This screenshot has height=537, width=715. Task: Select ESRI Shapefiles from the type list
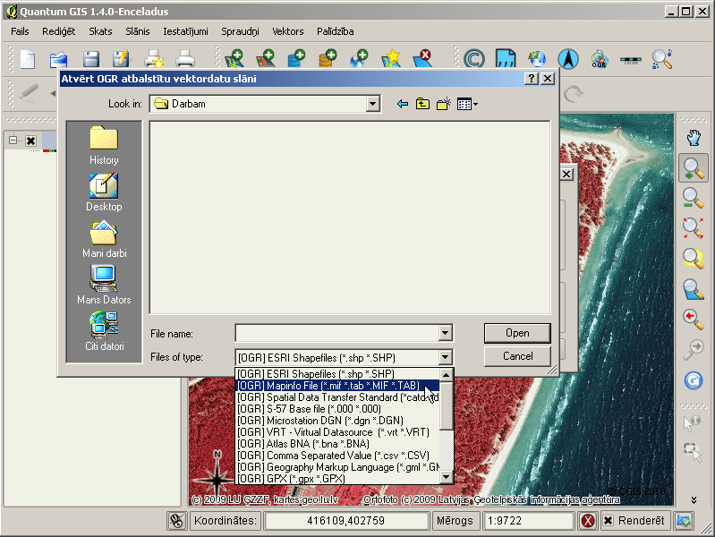click(337, 374)
